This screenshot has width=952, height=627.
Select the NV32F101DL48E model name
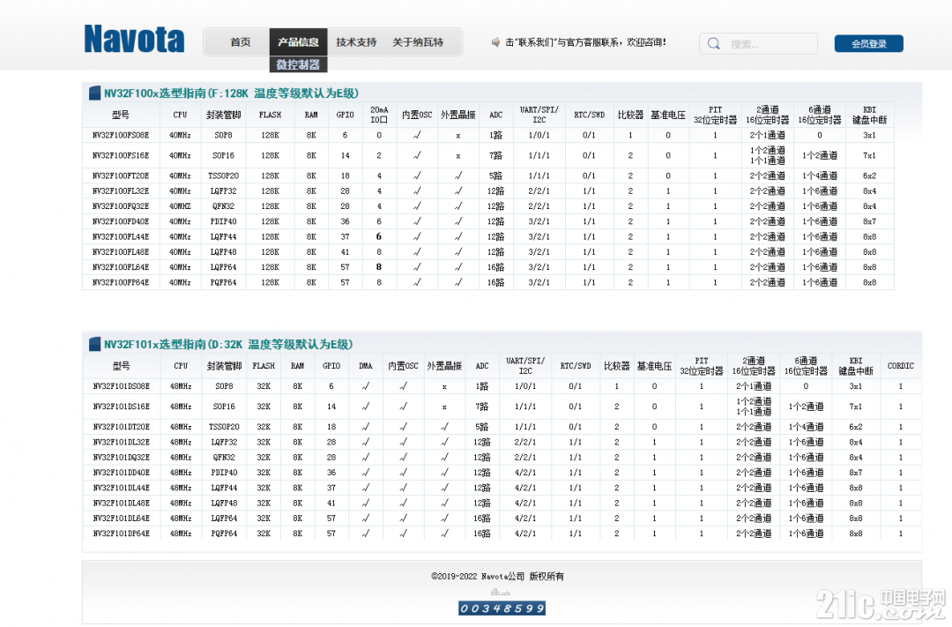pyautogui.click(x=122, y=503)
